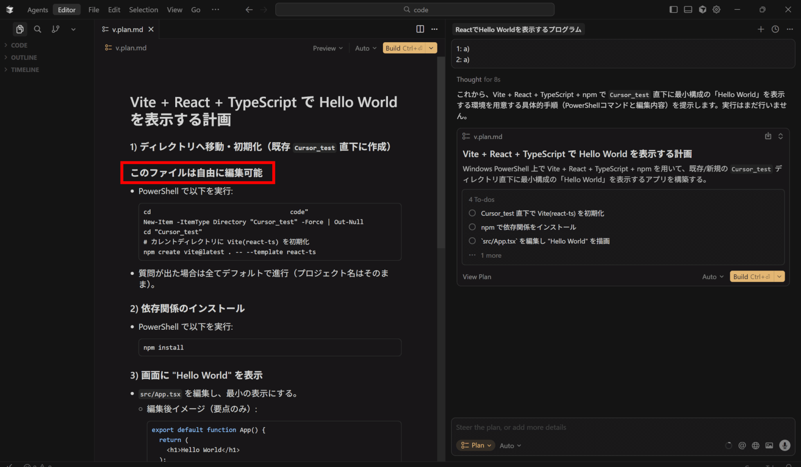Click the microphone voice input icon
The image size is (801, 467).
click(x=784, y=445)
